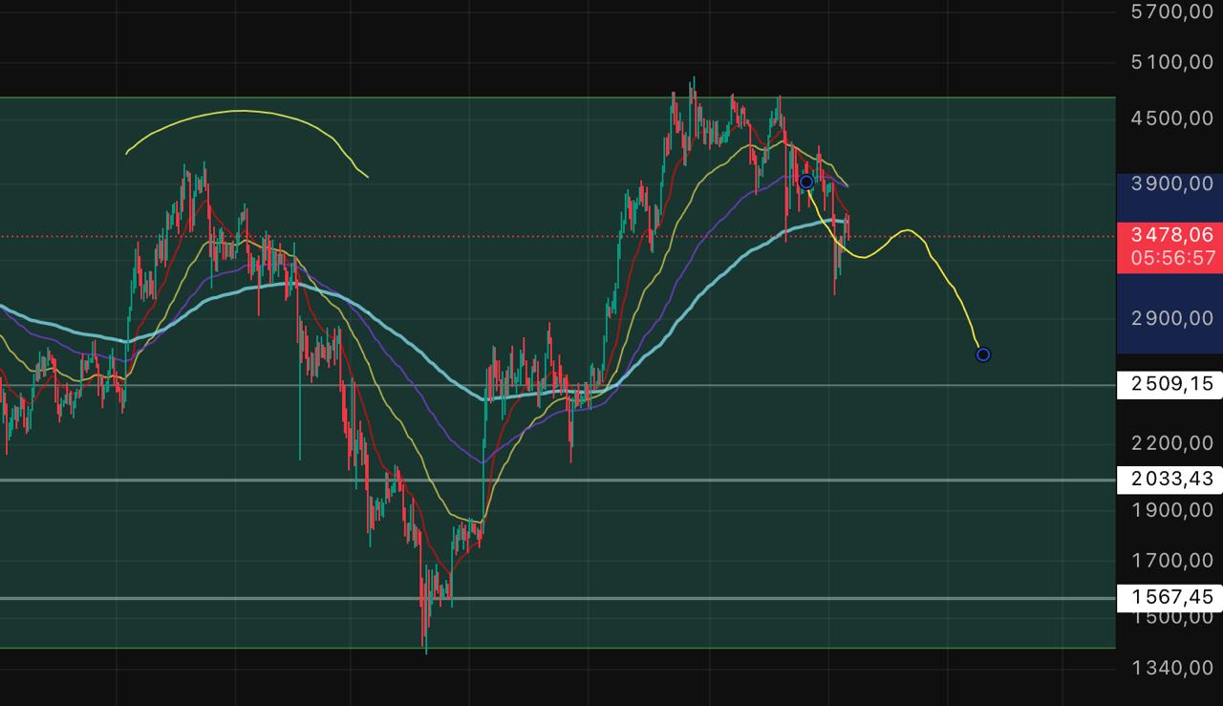
Task: Select the 1567,45 price level label
Action: (1170, 597)
